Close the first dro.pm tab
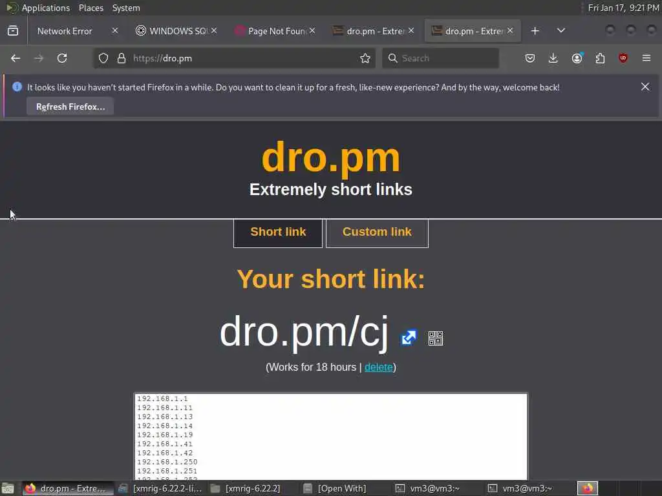This screenshot has width=662, height=496. pos(411,31)
